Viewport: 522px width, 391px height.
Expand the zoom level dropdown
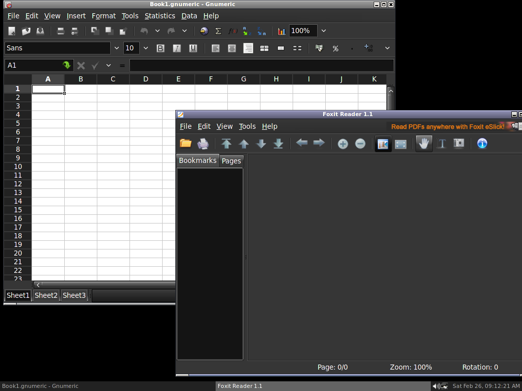pyautogui.click(x=324, y=31)
